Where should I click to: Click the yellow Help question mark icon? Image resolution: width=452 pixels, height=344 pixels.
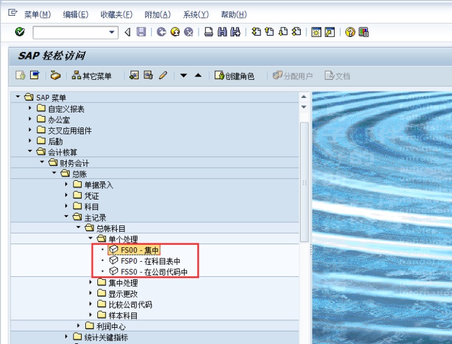tap(350, 32)
